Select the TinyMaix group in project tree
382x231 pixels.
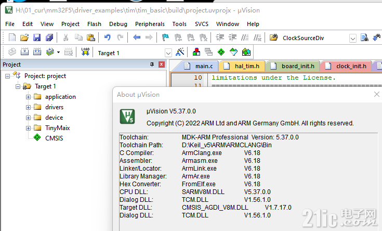point(58,128)
